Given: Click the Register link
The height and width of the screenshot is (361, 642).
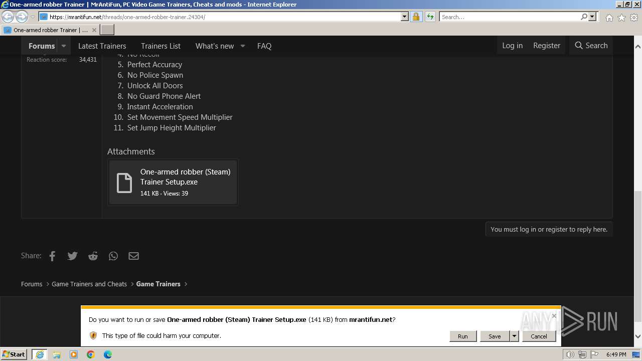Looking at the screenshot, I should pos(547,46).
